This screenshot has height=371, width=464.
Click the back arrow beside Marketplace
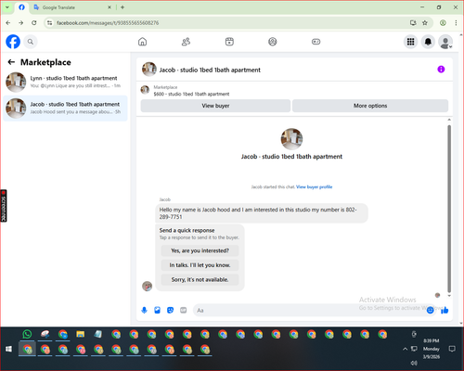coord(11,62)
